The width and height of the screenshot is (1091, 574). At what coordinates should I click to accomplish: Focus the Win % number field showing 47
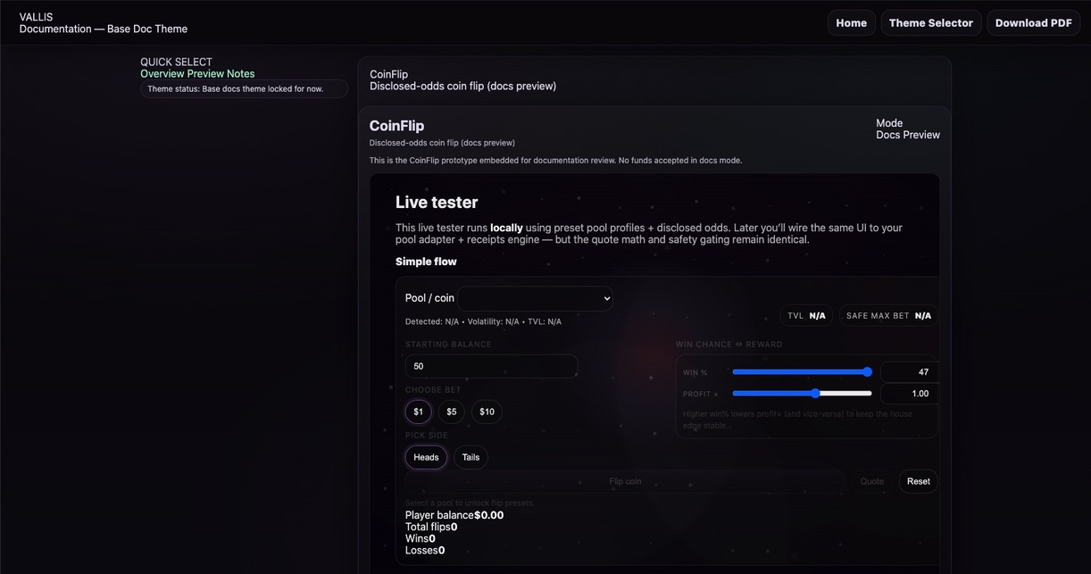pyautogui.click(x=909, y=372)
